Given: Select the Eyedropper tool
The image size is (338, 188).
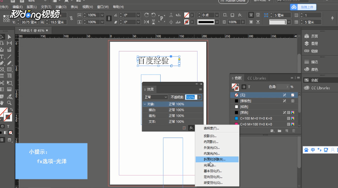Looking at the screenshot, I should click(x=9, y=97).
